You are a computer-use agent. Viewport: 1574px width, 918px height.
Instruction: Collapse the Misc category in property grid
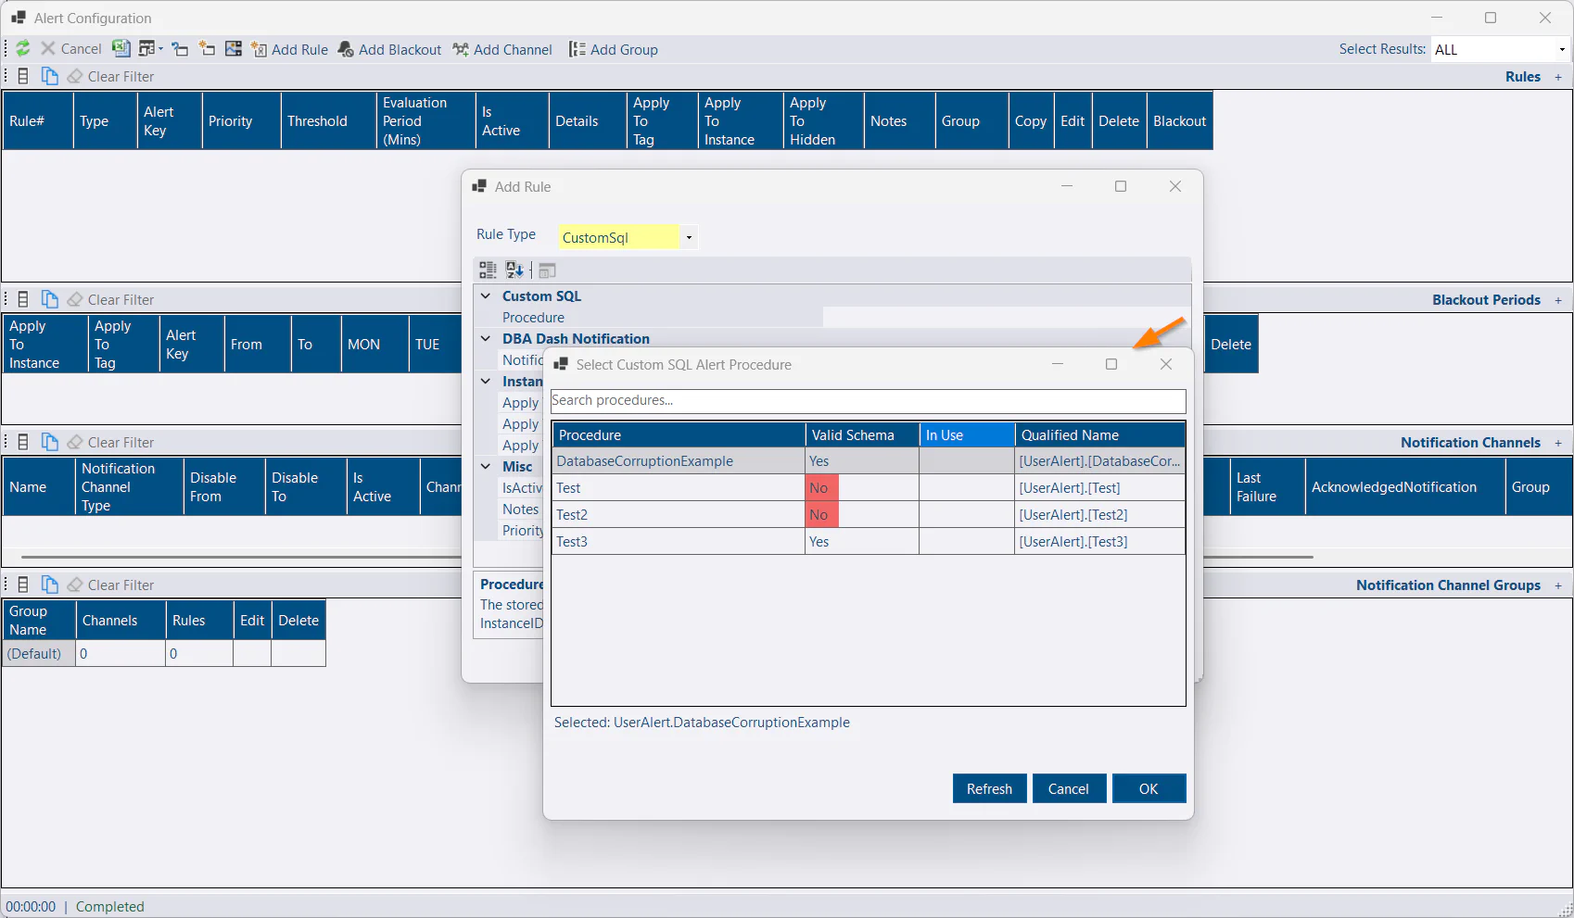tap(486, 467)
